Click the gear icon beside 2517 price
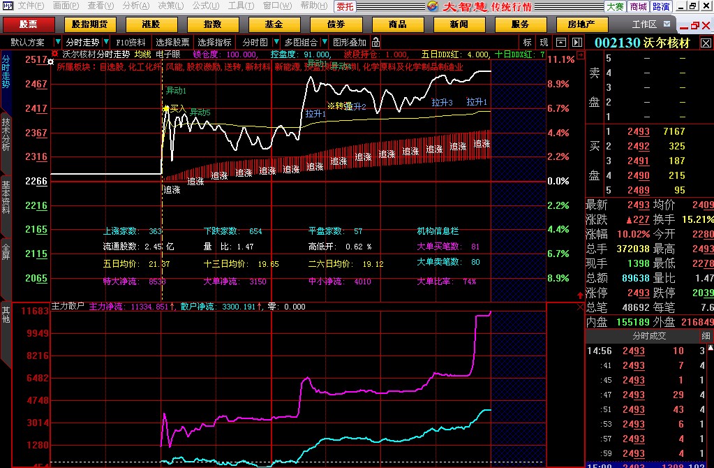Viewport: 714px width, 468px height. coord(50,61)
